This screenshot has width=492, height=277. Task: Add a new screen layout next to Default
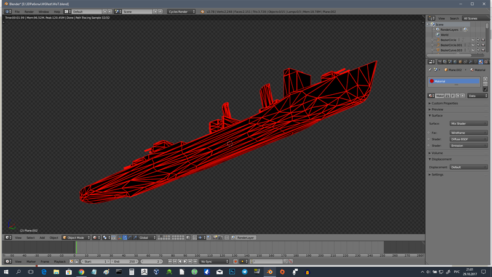(105, 12)
